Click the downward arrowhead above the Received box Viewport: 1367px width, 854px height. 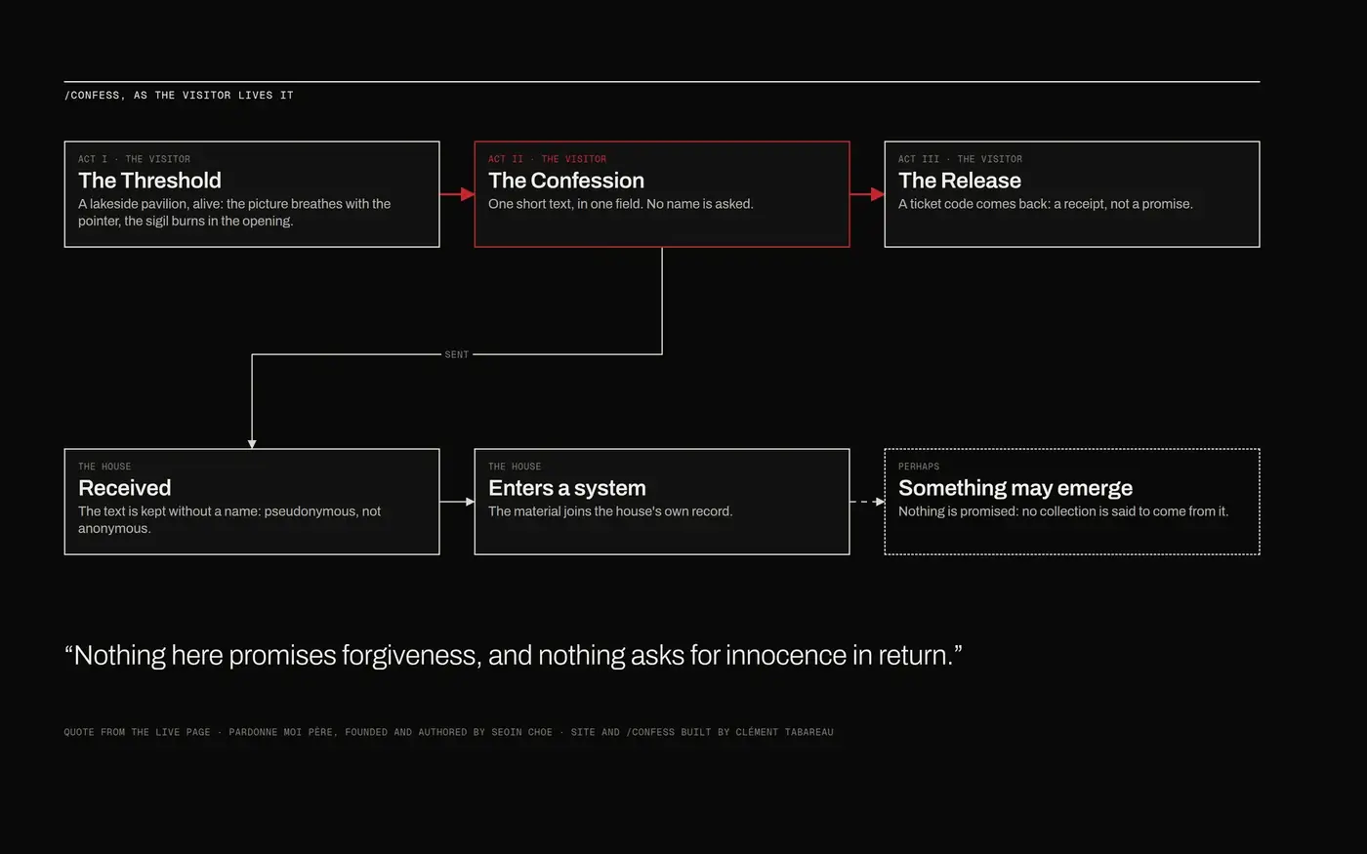252,444
